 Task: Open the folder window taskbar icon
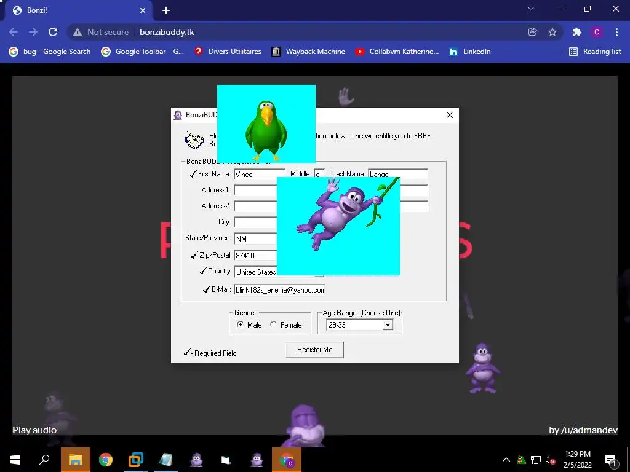(226, 460)
